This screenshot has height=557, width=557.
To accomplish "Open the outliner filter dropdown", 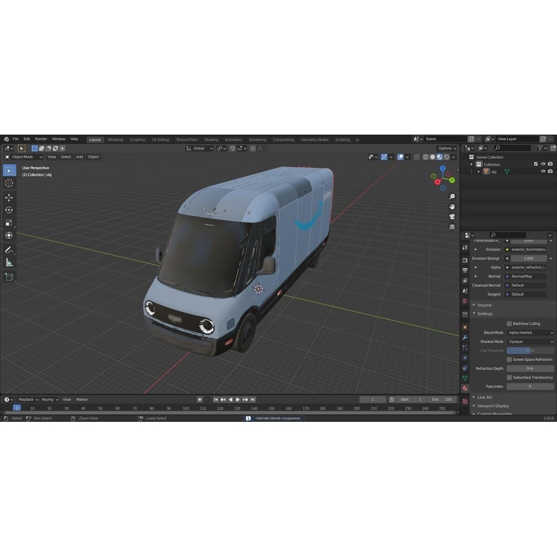I will (542, 148).
